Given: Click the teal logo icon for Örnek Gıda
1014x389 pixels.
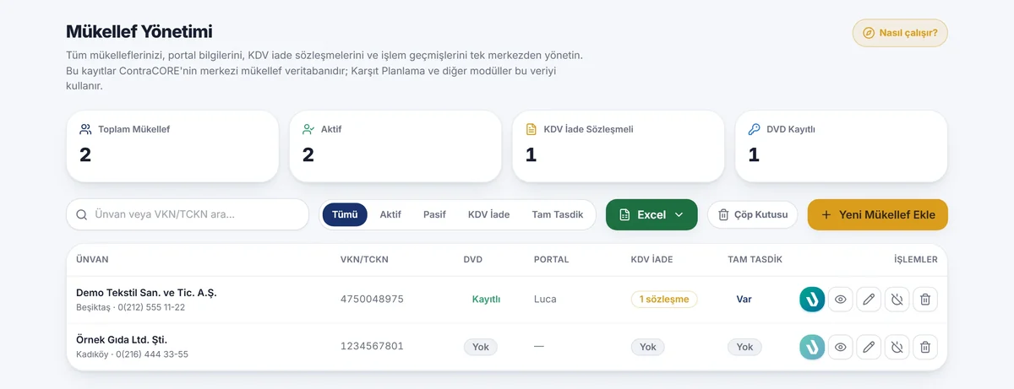Looking at the screenshot, I should coord(812,347).
